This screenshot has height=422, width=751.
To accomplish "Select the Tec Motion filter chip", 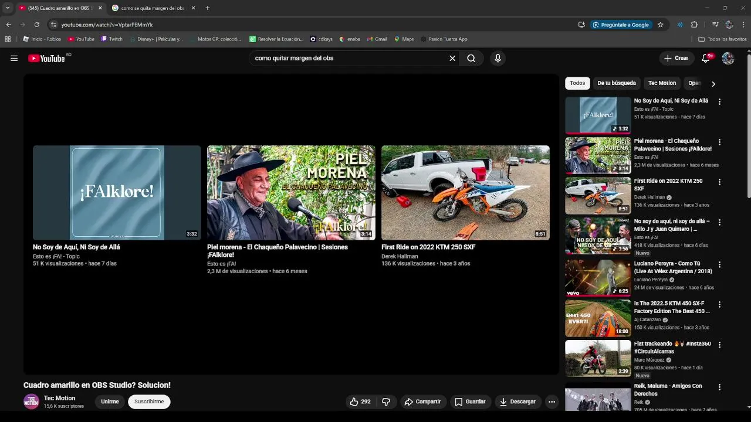I will [662, 83].
